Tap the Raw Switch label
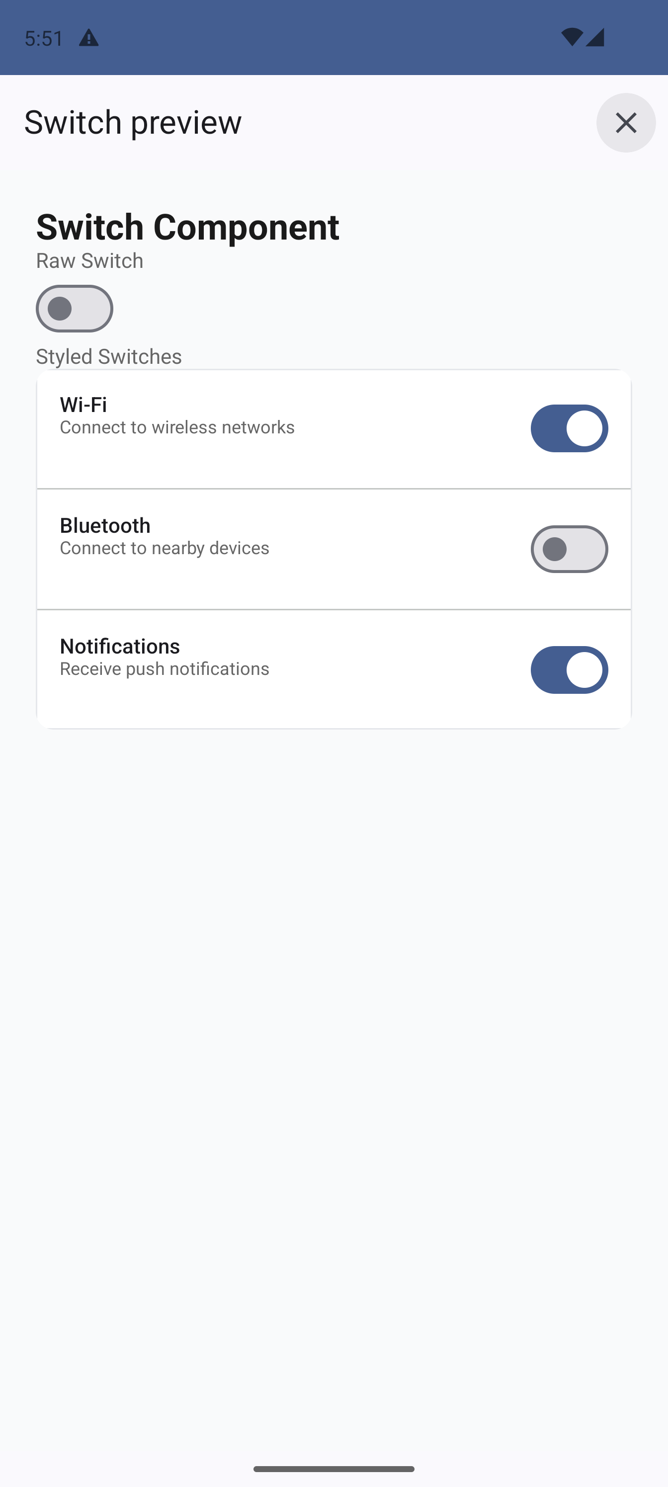Screen dimensions: 668x1487 (89, 261)
